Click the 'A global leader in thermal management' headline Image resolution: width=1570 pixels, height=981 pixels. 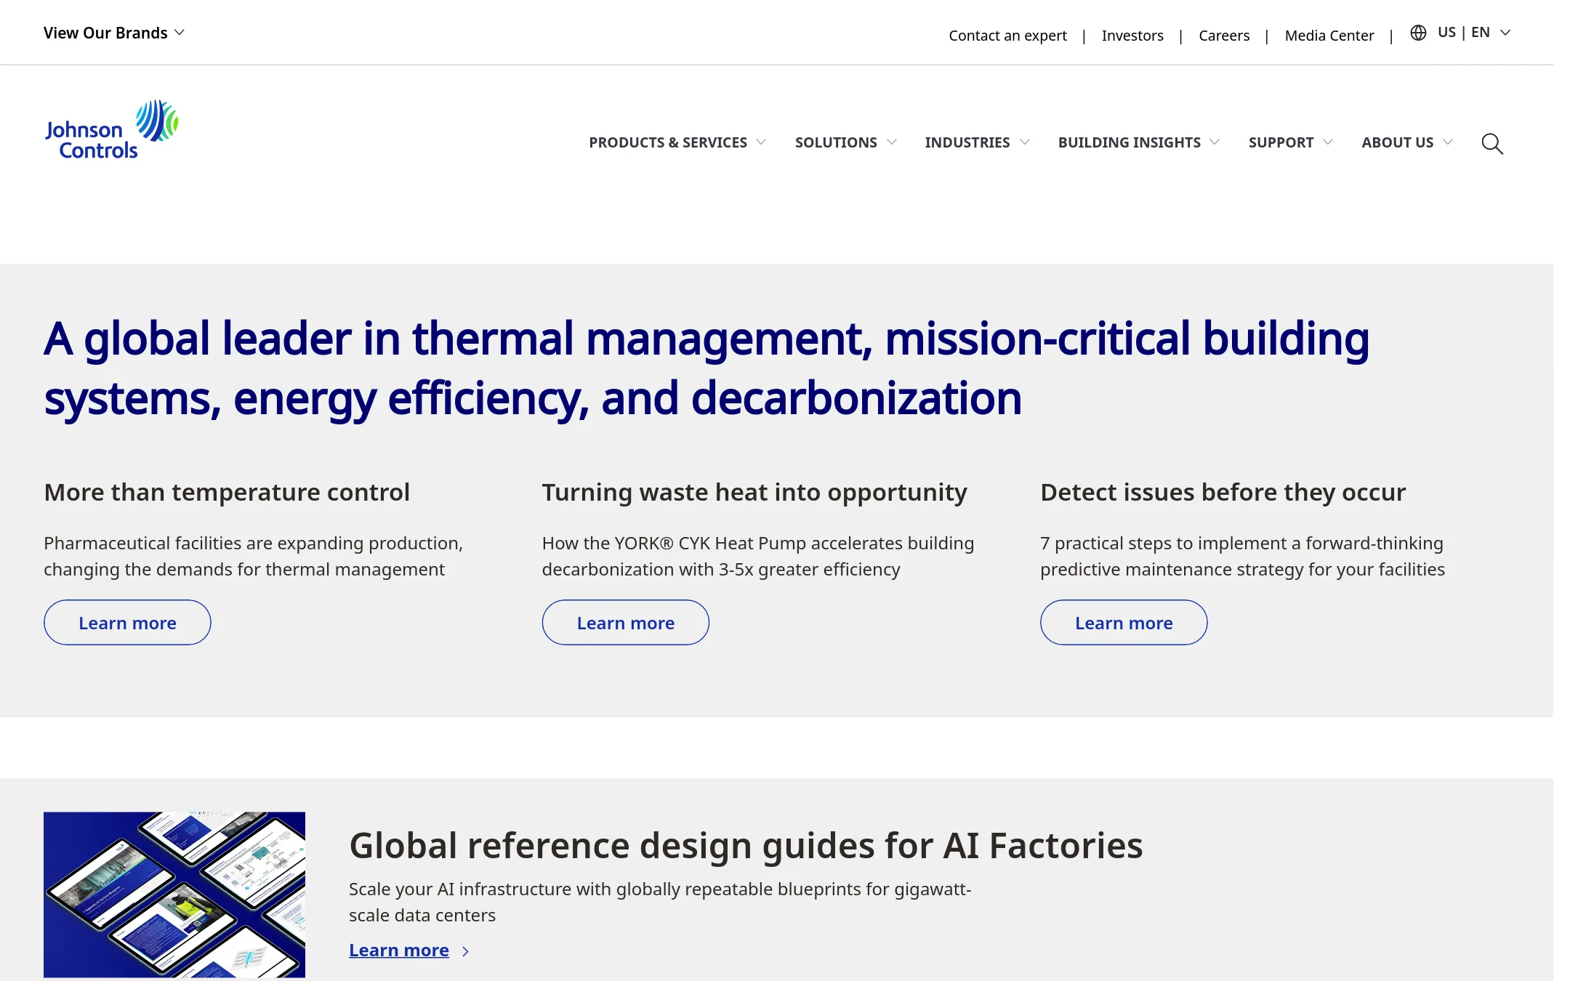[706, 369]
